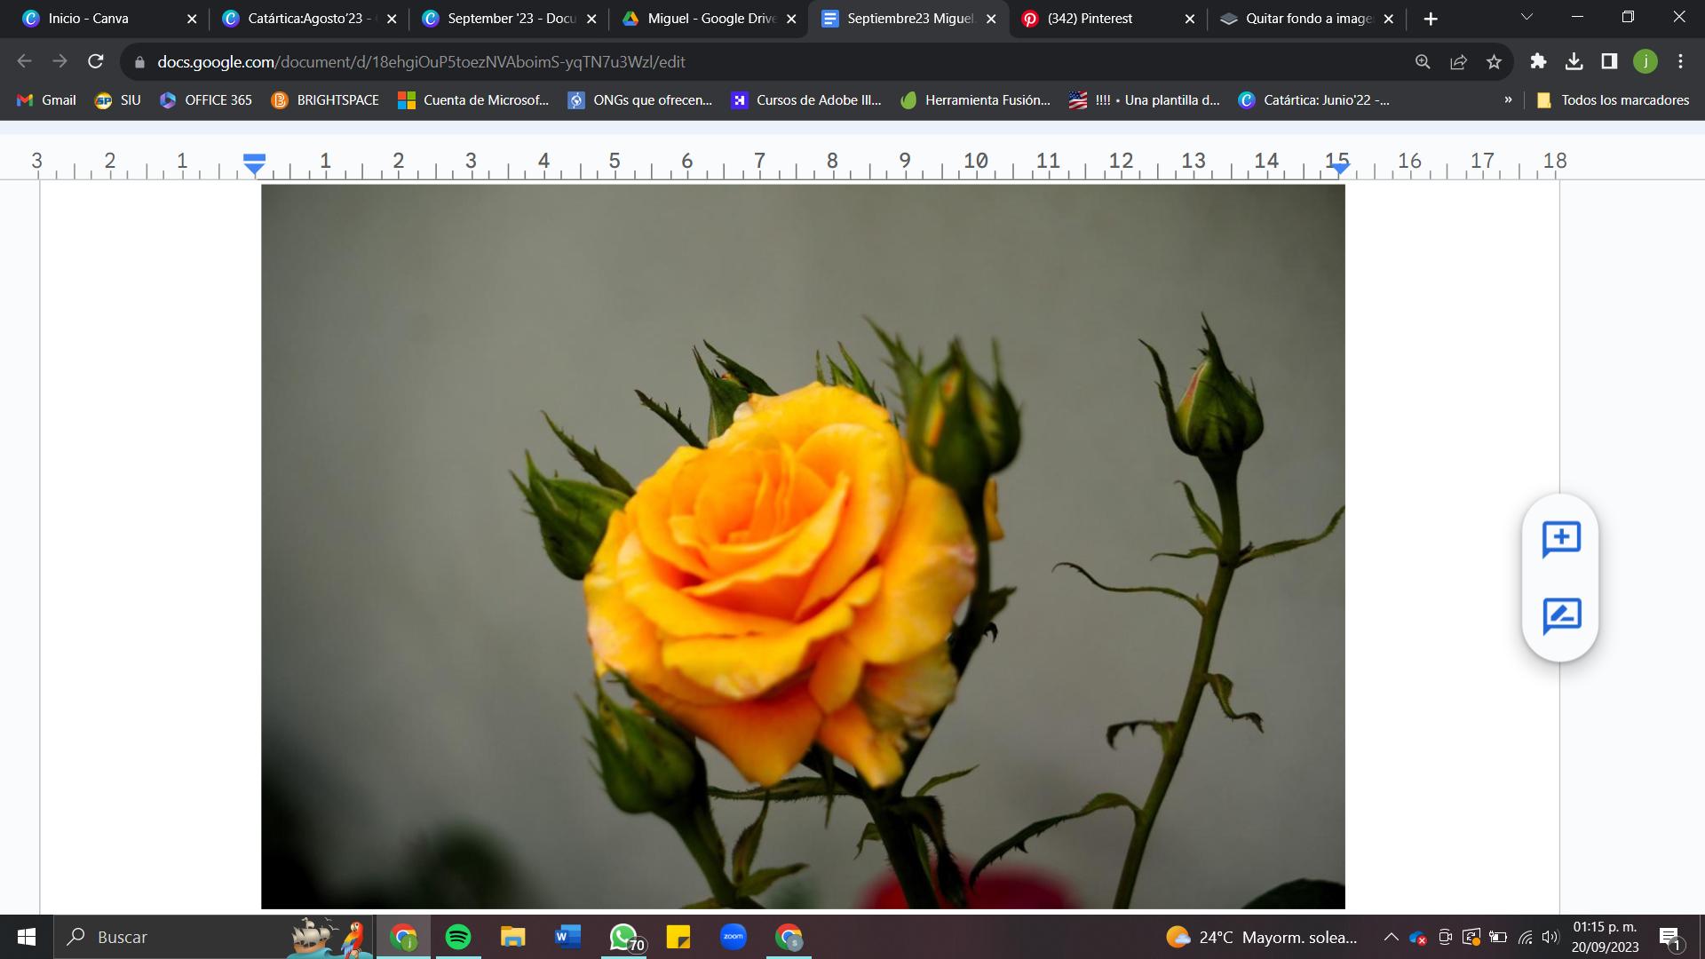The image size is (1705, 959).
Task: Click the left indent marker on ruler
Action: tap(254, 165)
